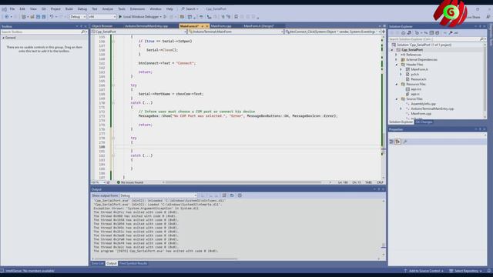This screenshot has height=277, width=493.
Task: Open the Show output from dropdown
Action: [x=158, y=195]
